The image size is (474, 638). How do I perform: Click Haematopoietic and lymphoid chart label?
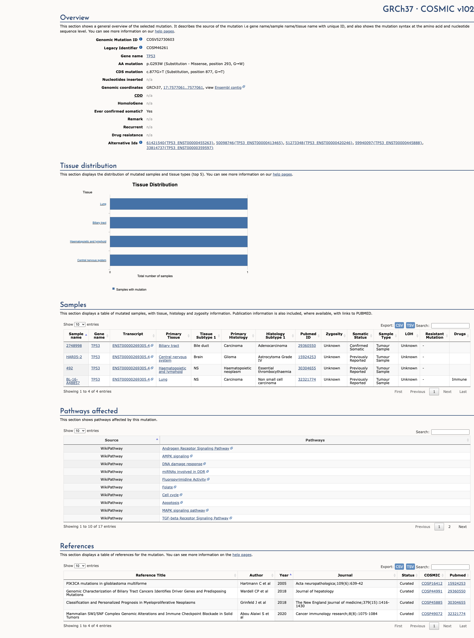click(88, 241)
